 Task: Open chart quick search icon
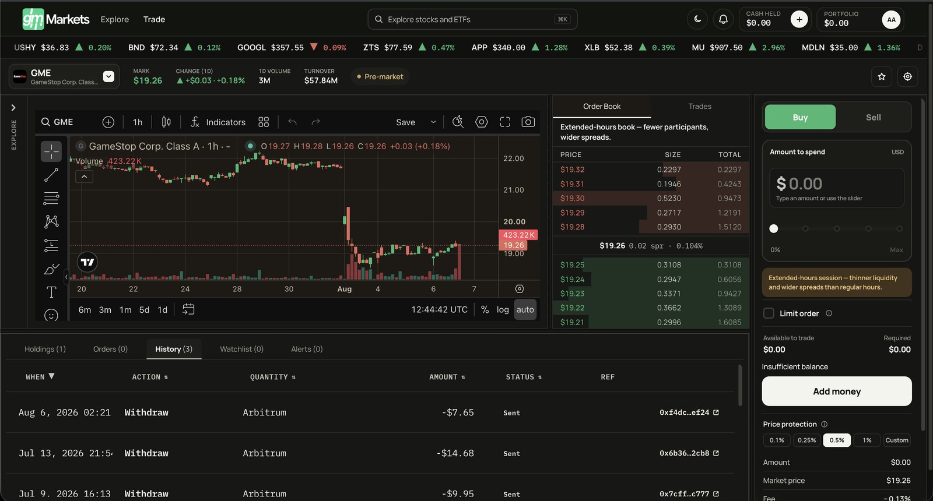[x=458, y=122]
